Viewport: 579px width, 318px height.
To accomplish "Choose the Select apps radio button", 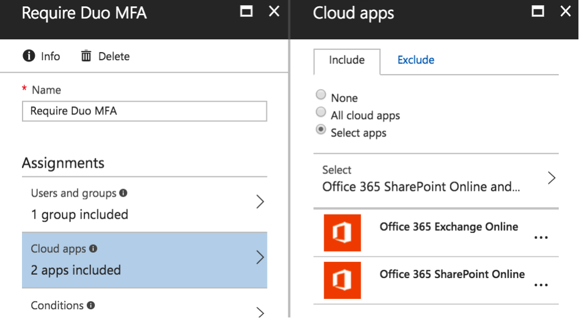I will pos(321,130).
